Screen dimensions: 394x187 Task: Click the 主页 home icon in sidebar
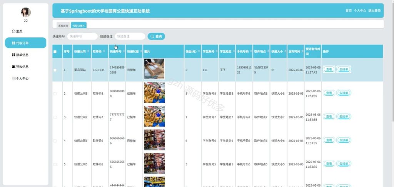pyautogui.click(x=13, y=32)
